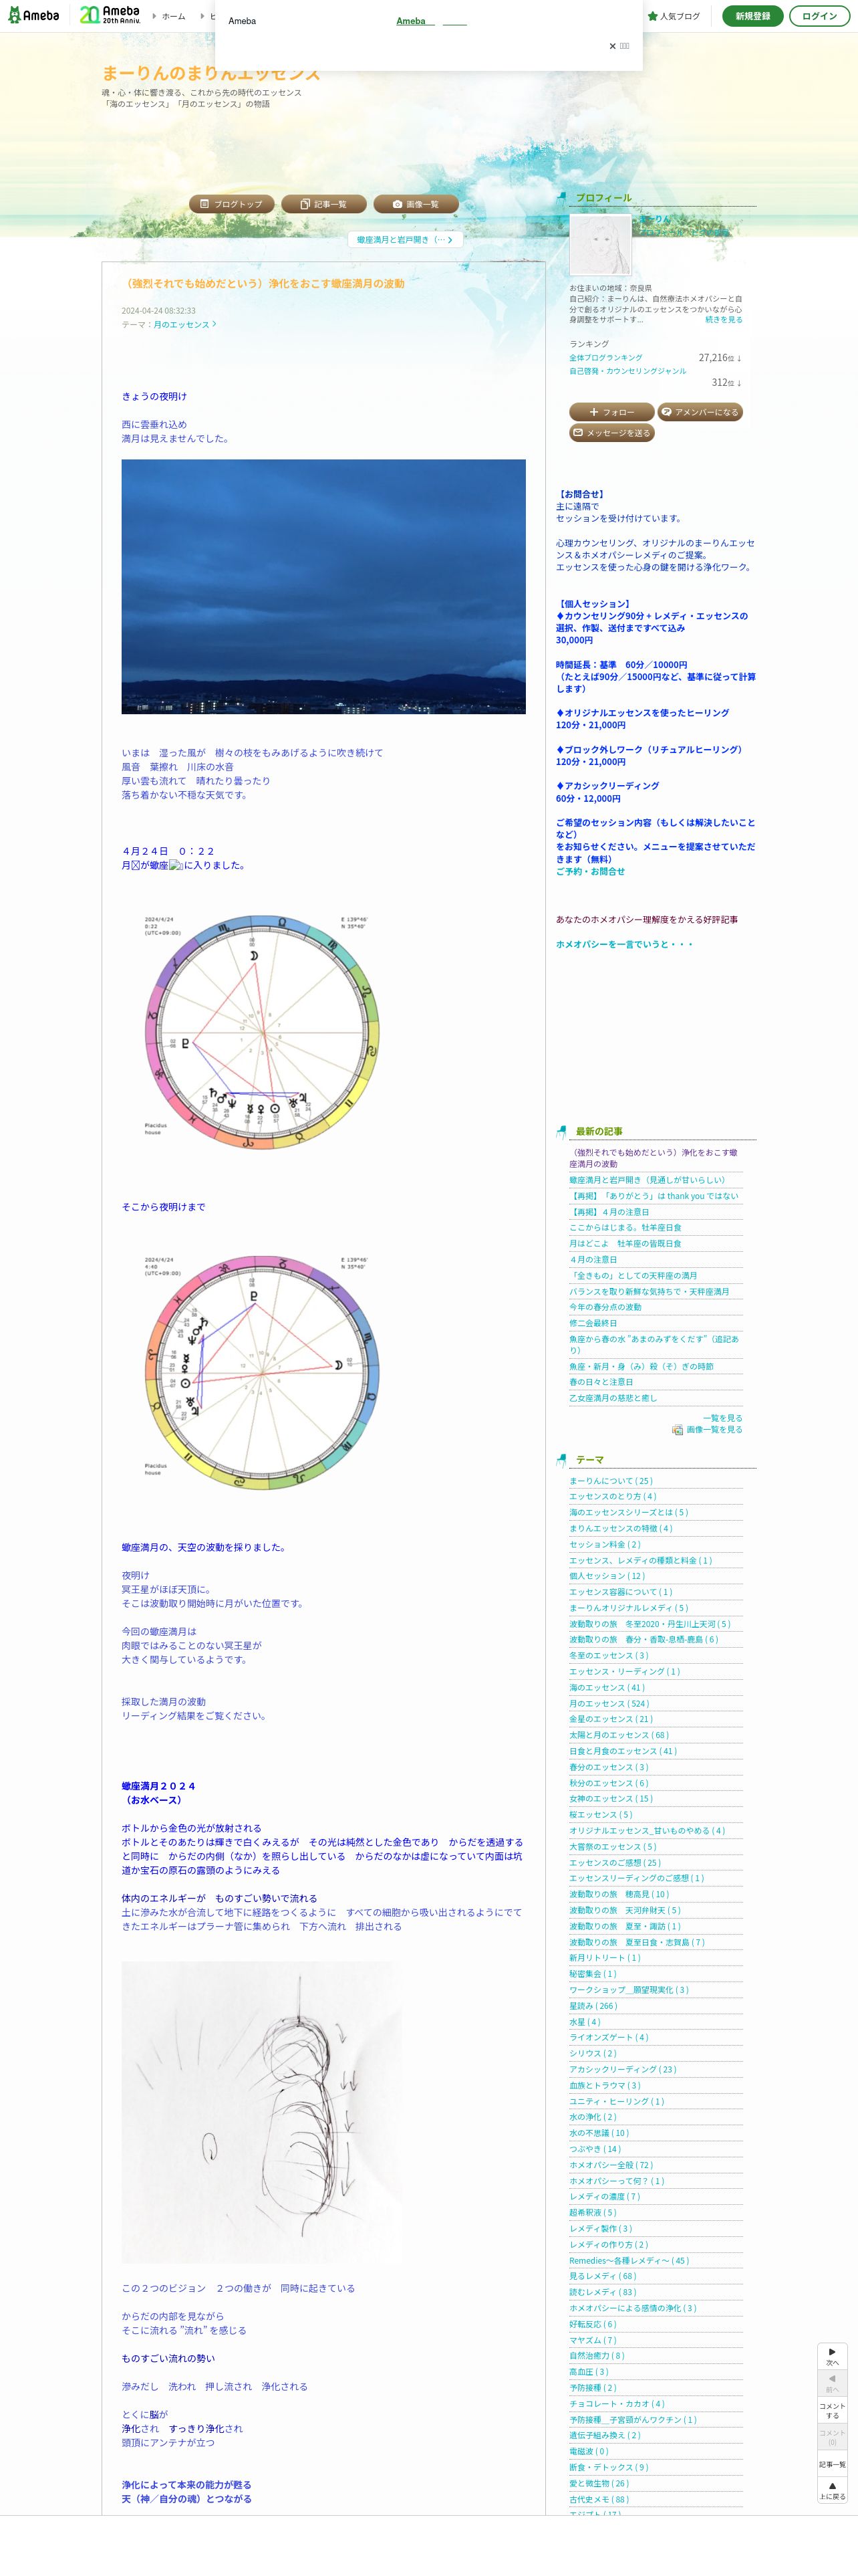Screen dimensions: 858x2576
Task: Open theme 月のエッセンス under article date
Action: click(184, 325)
